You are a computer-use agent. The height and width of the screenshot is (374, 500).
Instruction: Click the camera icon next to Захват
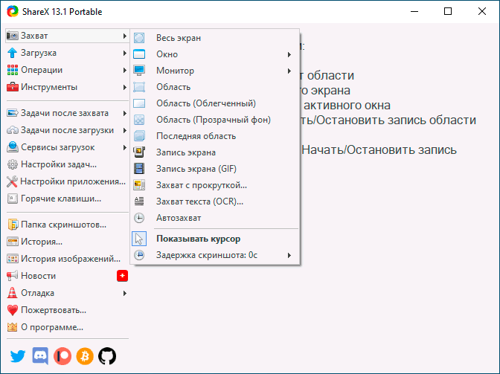pyautogui.click(x=13, y=36)
